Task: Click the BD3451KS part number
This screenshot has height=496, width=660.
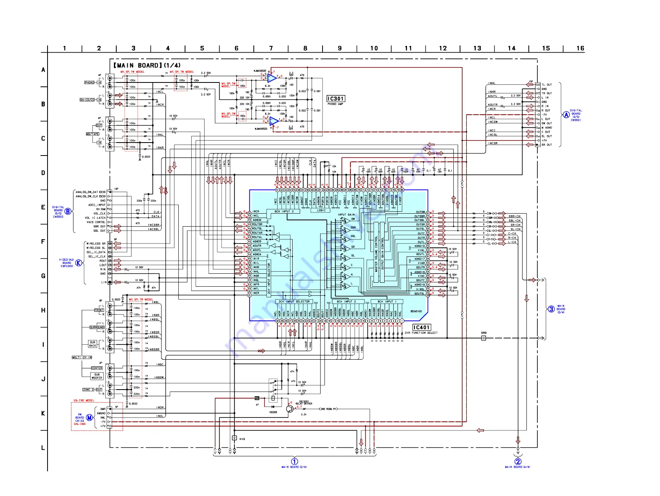Action: pos(416,311)
